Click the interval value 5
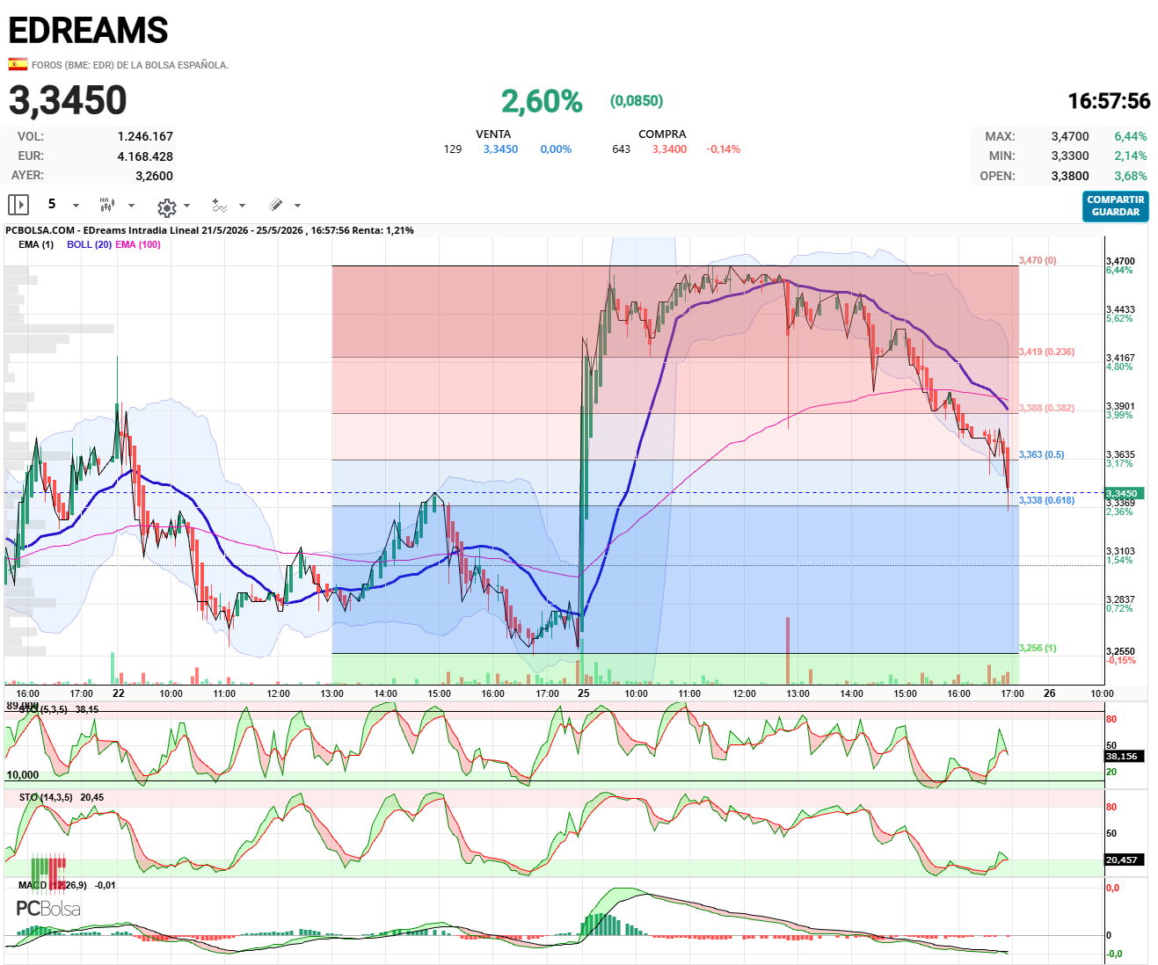The image size is (1158, 965). (x=52, y=204)
